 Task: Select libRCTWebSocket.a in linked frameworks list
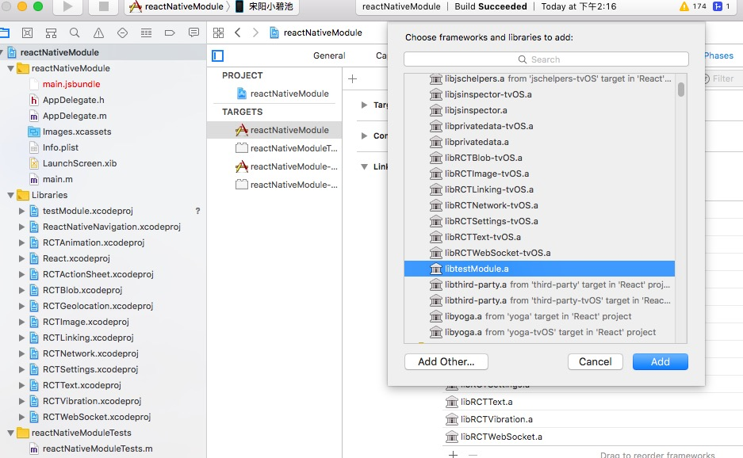click(501, 437)
